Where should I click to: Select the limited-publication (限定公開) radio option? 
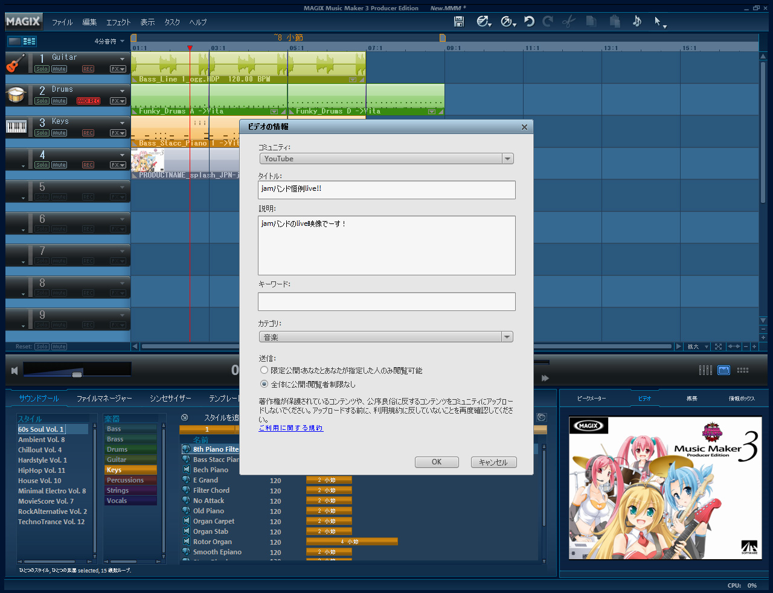[x=264, y=370]
